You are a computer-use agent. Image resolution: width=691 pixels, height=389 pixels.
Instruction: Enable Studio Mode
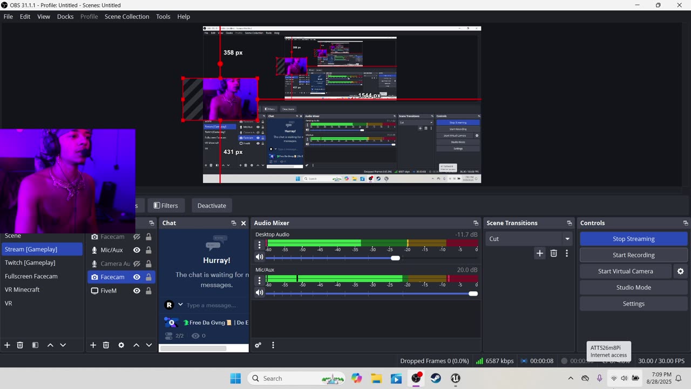point(634,287)
